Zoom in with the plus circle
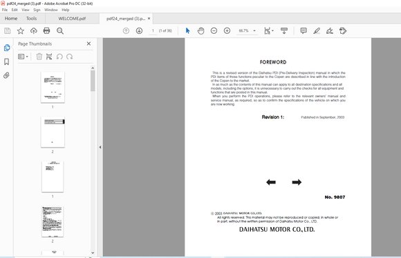The image size is (401, 258). click(x=227, y=31)
